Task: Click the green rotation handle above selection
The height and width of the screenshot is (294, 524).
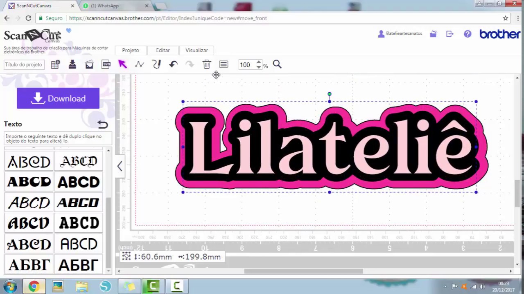Action: [x=330, y=94]
